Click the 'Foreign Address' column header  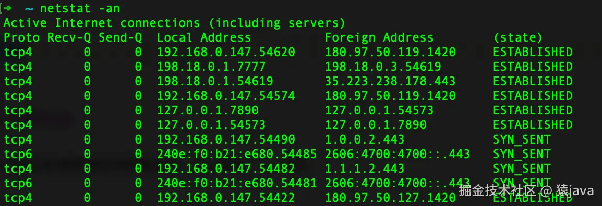point(379,37)
